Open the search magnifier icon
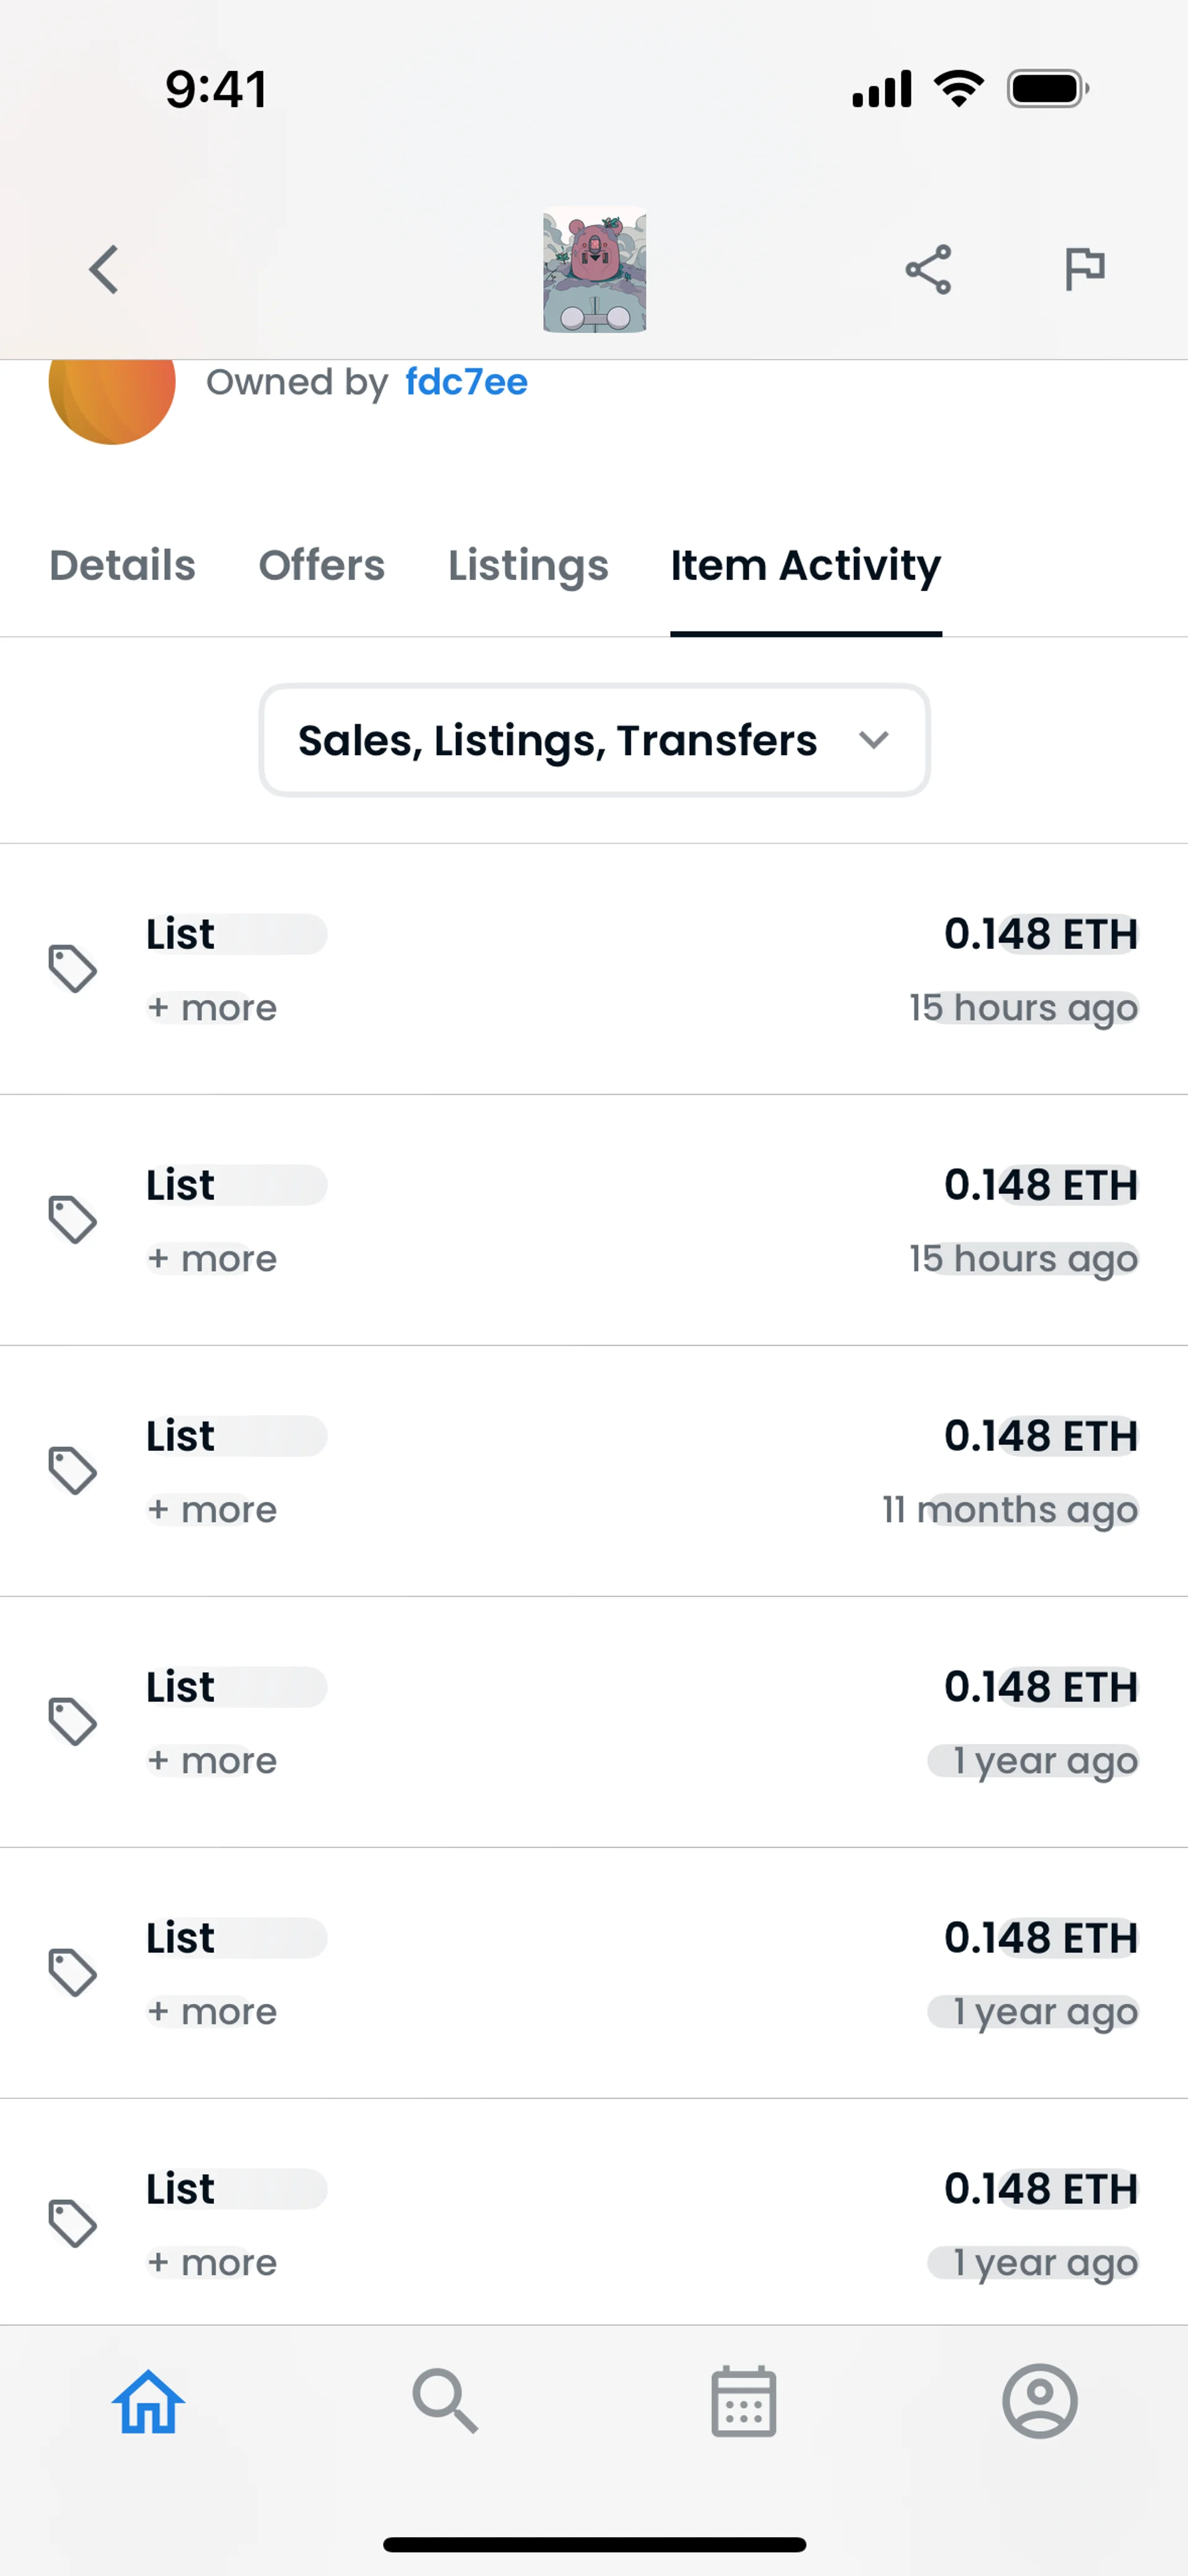1188x2576 pixels. [x=445, y=2402]
